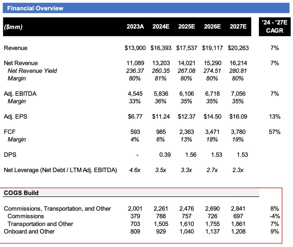Screen dimensions: 293x247
Task: Click the ($mm) units header label
Action: pyautogui.click(x=13, y=27)
